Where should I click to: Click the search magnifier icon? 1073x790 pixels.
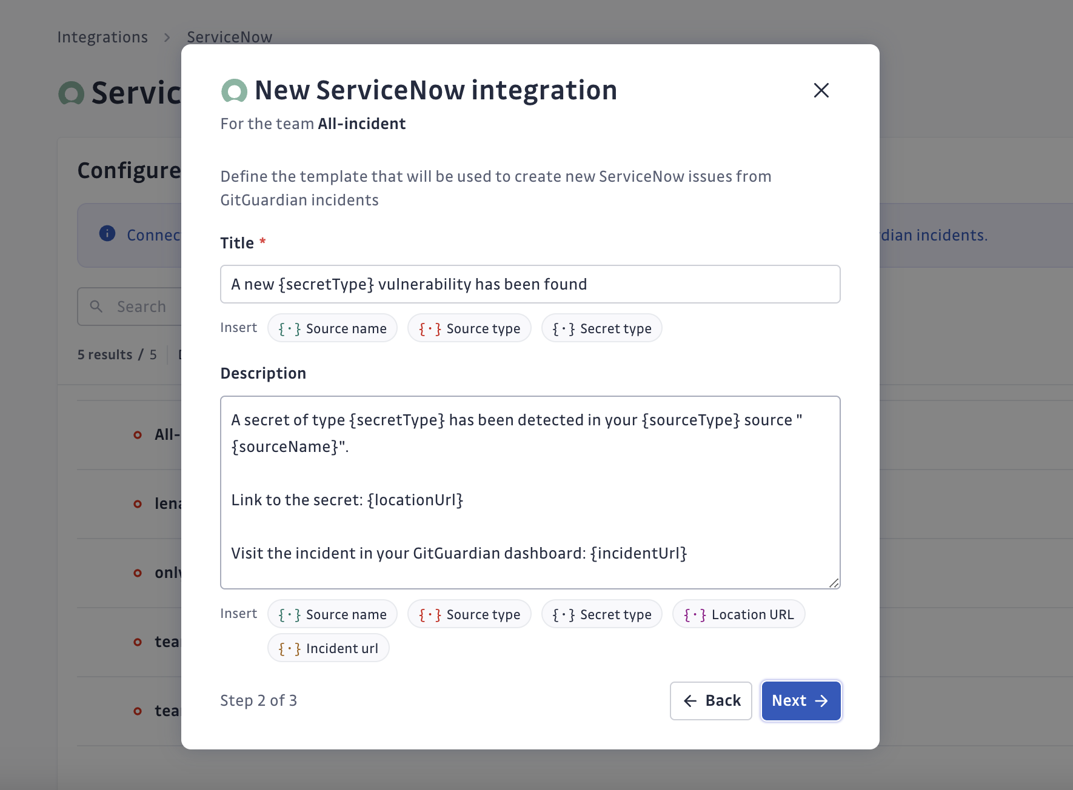tap(96, 307)
